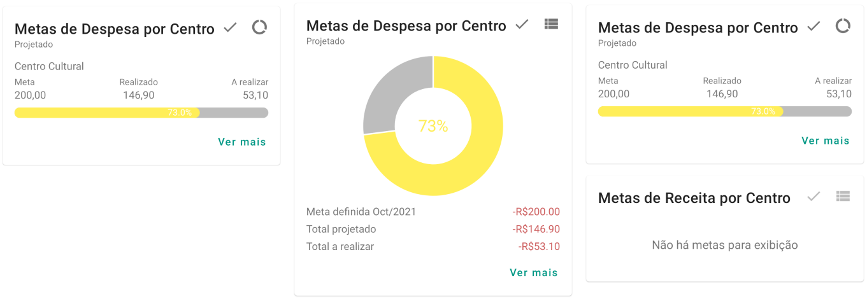Image resolution: width=867 pixels, height=299 pixels.
Task: Click the 73.0% progress bar in left card
Action: tap(141, 113)
